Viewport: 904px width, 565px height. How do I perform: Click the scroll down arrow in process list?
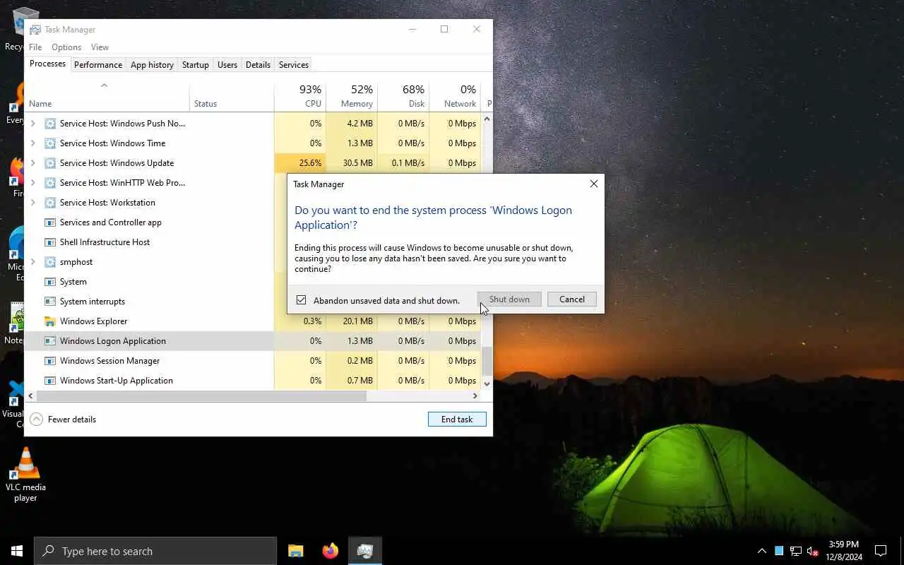click(x=487, y=384)
